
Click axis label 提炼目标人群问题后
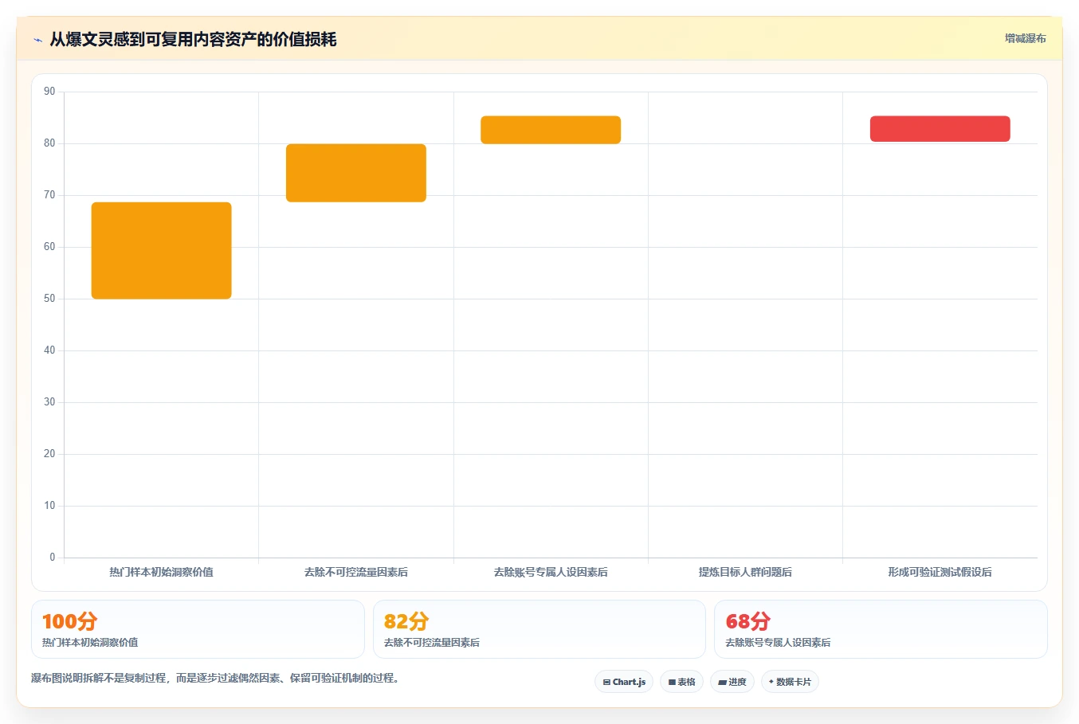pyautogui.click(x=745, y=572)
